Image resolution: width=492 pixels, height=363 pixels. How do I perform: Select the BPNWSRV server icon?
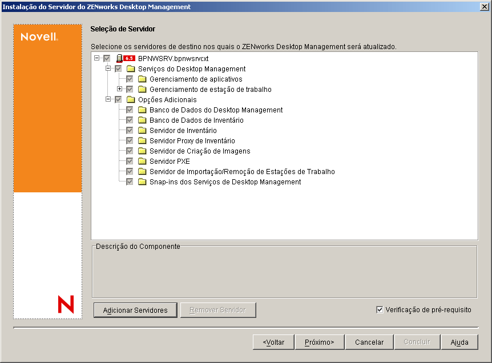(x=120, y=58)
